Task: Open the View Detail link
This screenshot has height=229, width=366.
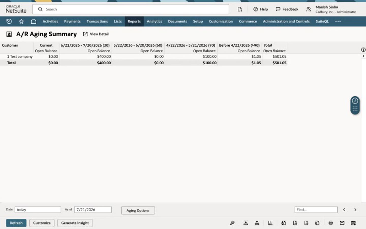Action: click(96, 34)
